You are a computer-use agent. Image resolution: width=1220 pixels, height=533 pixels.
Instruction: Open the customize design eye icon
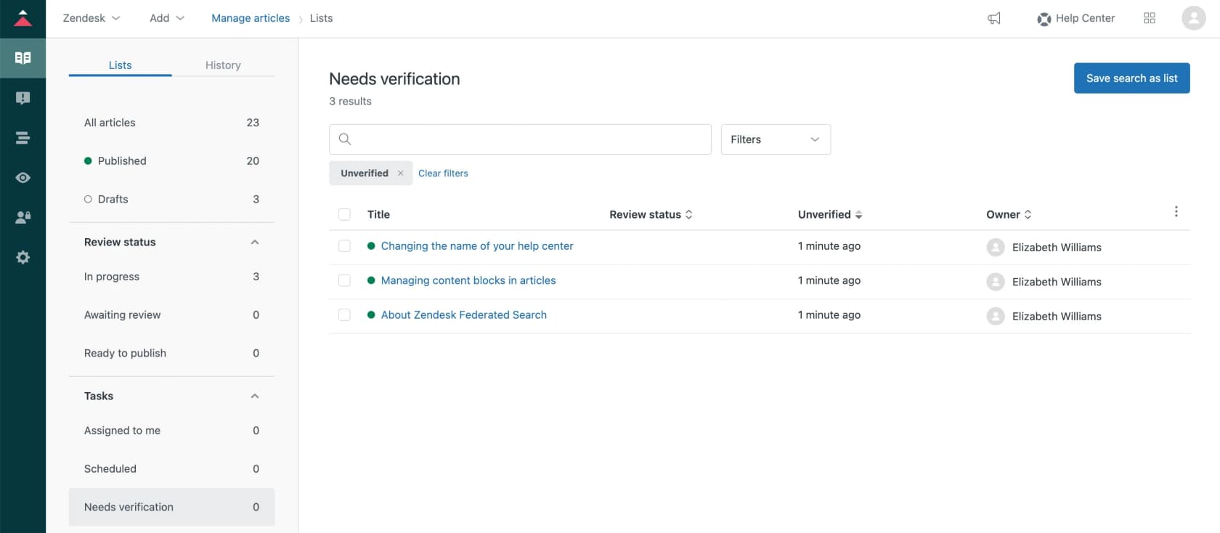click(x=23, y=178)
